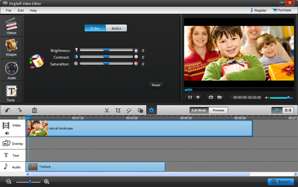Adjust the Contrast slider handle
This screenshot has height=187, width=298.
tap(106, 57)
